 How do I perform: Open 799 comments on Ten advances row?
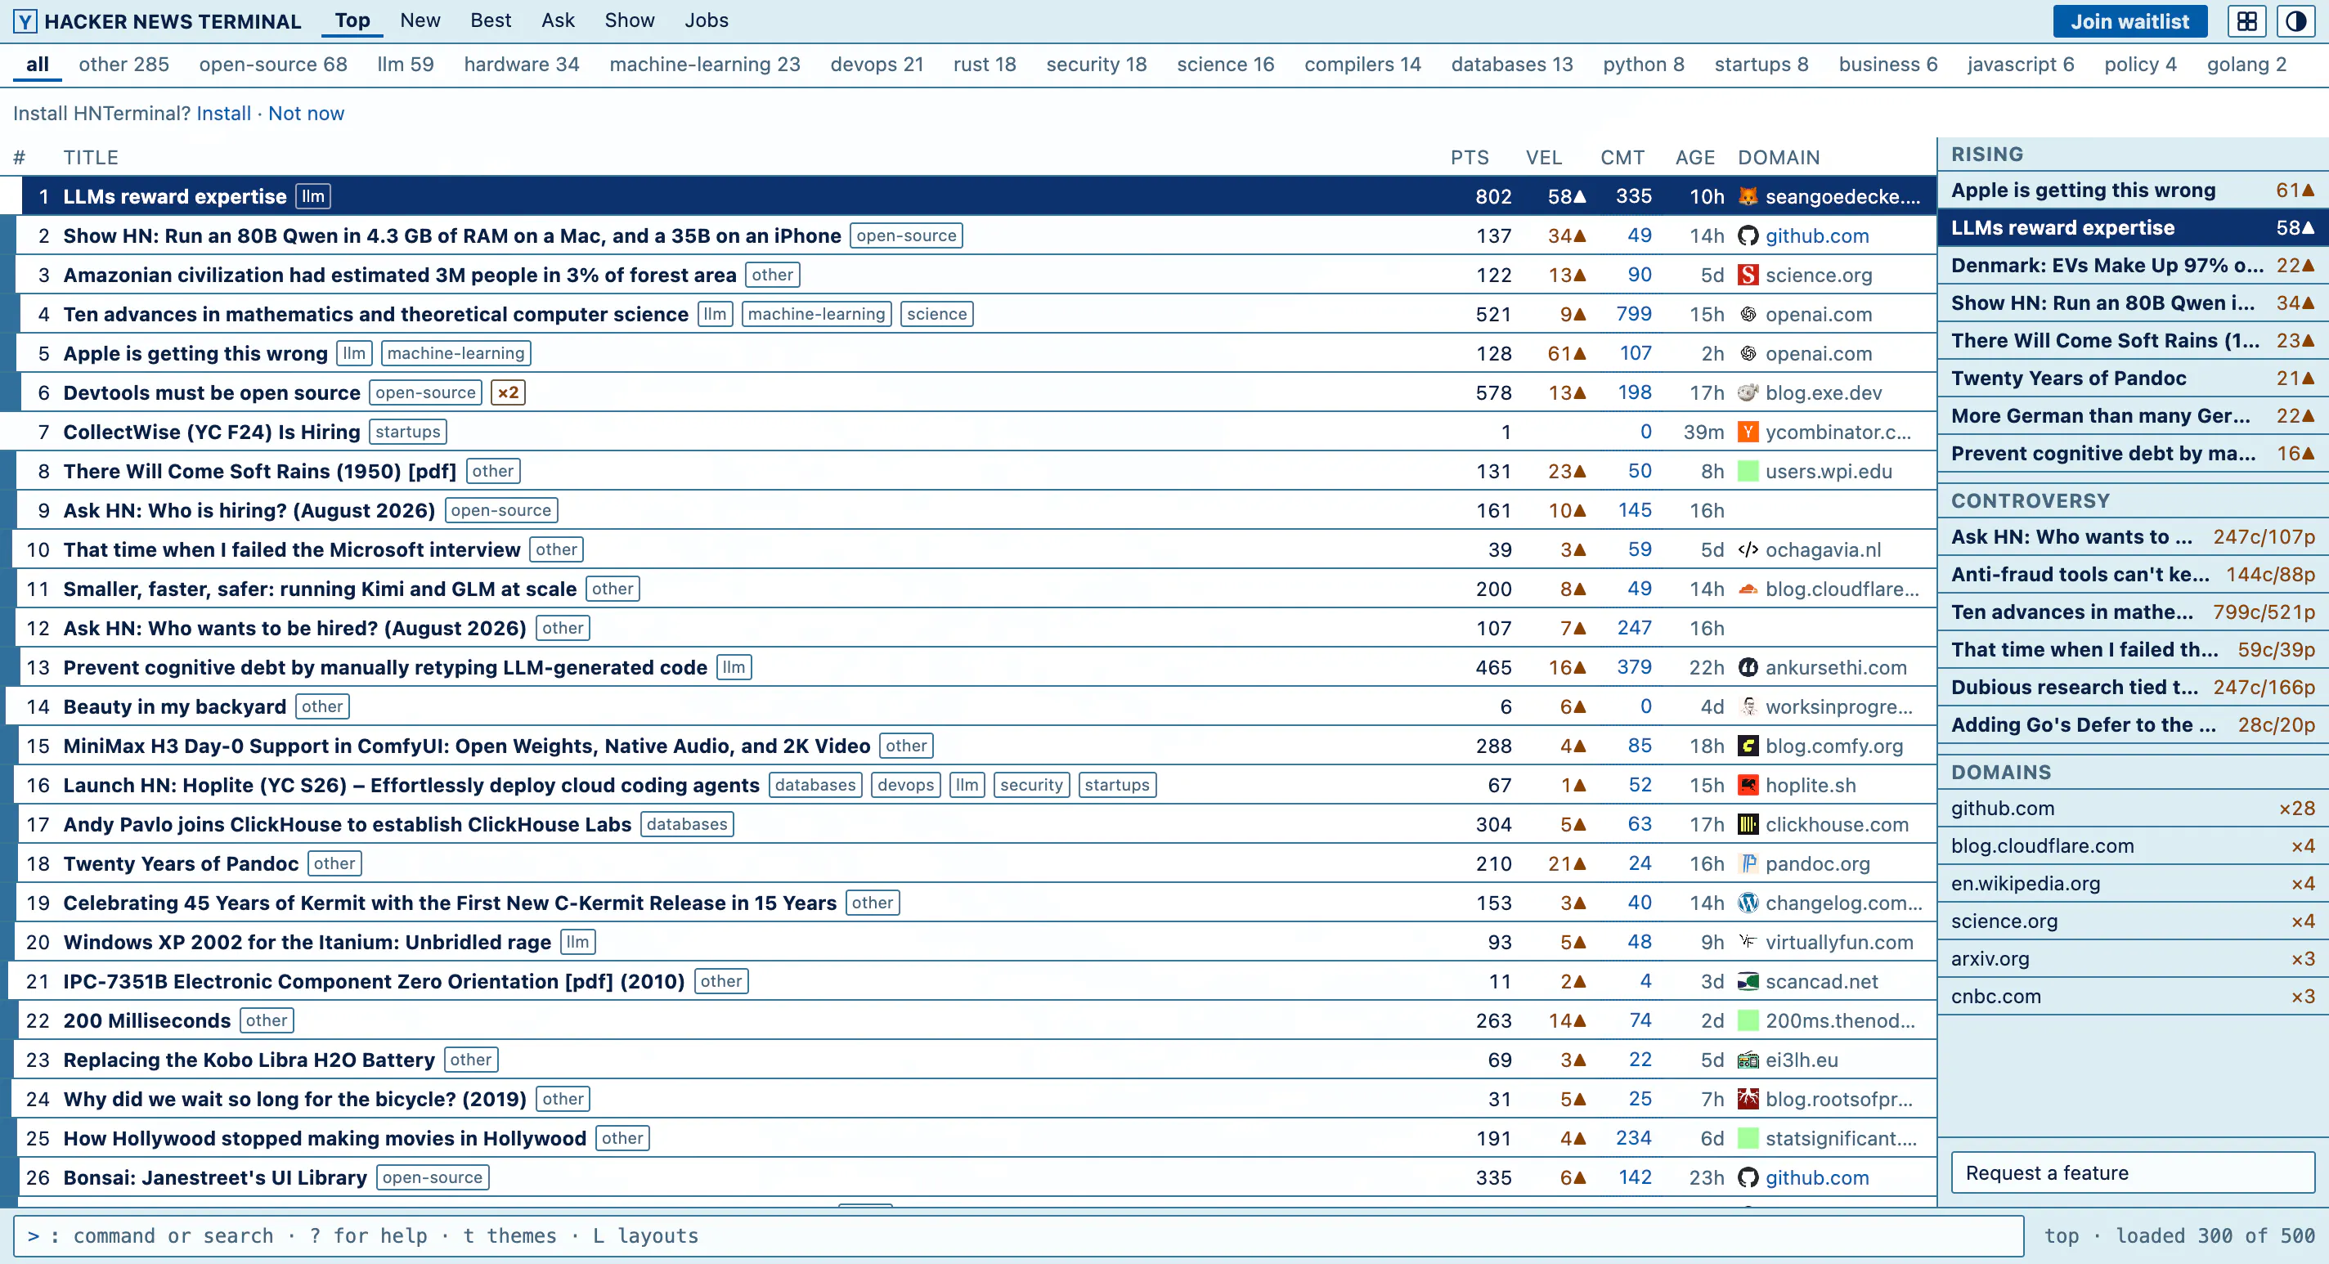click(1634, 315)
